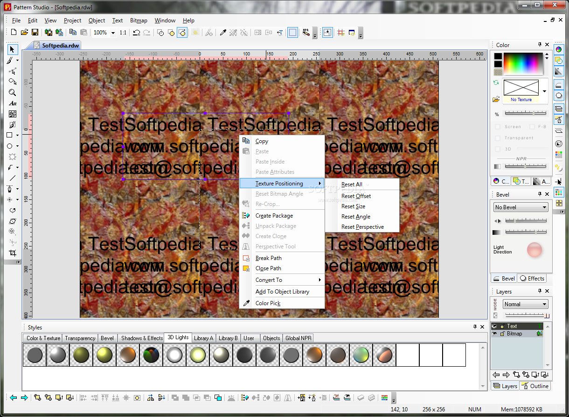The image size is (569, 417).
Task: Click the eyedropper toolbar icon
Action: tap(223, 32)
